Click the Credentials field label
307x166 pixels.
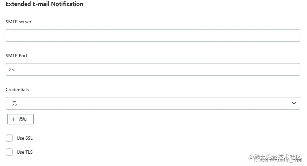(17, 90)
